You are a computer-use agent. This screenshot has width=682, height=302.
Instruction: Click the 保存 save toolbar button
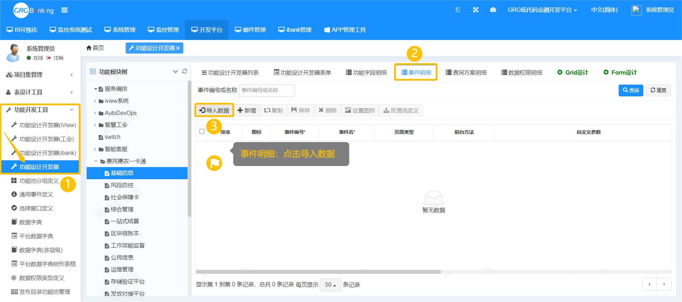(x=301, y=110)
